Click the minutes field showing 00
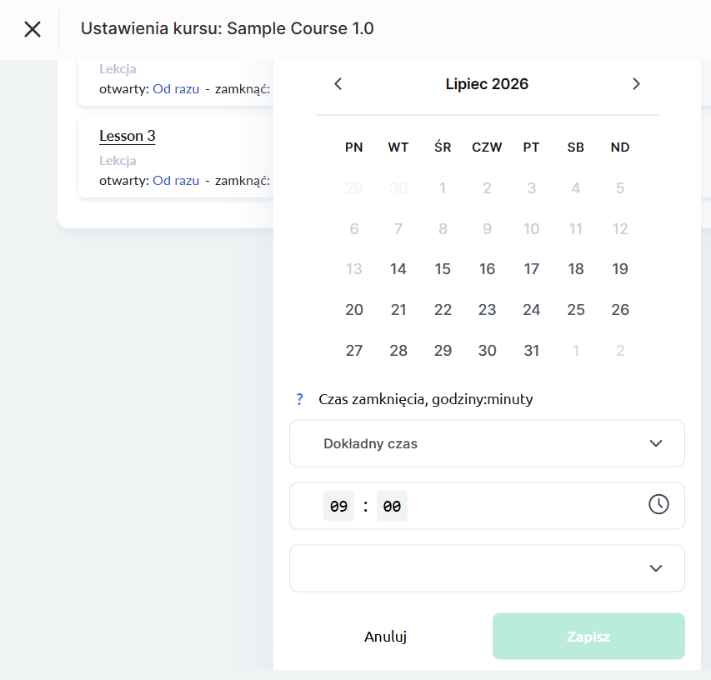The width and height of the screenshot is (711, 680). tap(392, 506)
